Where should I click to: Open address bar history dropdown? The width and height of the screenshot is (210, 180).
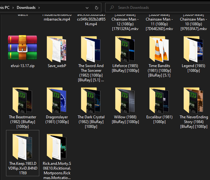coord(87,8)
